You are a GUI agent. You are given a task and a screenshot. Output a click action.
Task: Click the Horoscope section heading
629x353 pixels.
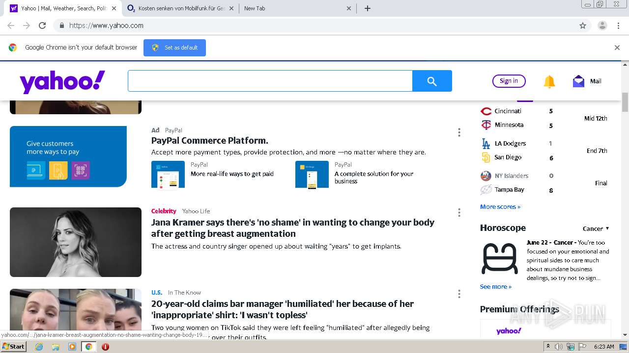503,228
